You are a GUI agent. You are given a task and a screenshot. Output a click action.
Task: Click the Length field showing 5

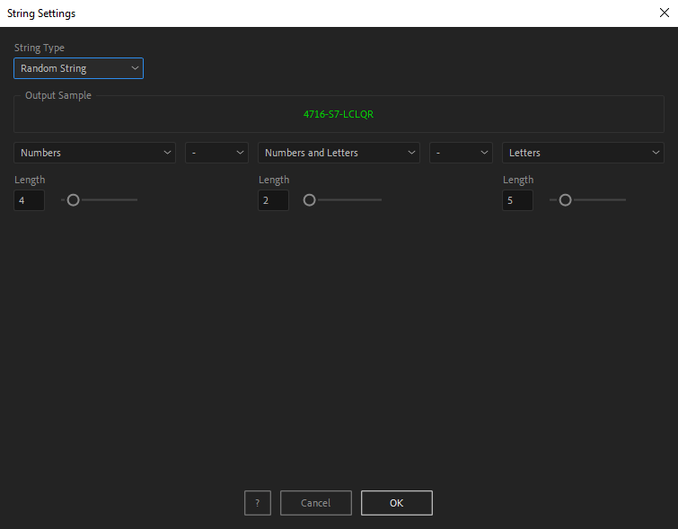coord(517,200)
